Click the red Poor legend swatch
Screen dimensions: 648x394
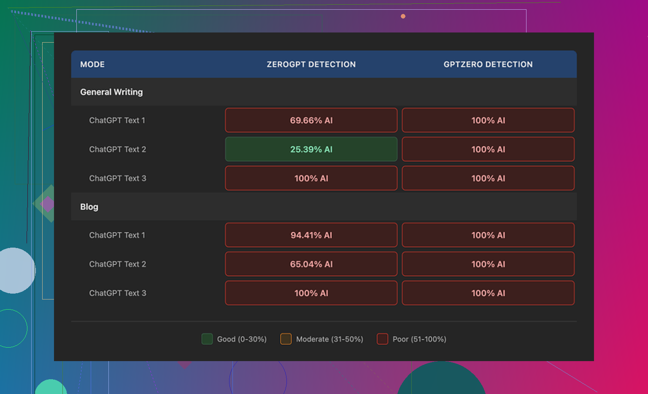382,339
